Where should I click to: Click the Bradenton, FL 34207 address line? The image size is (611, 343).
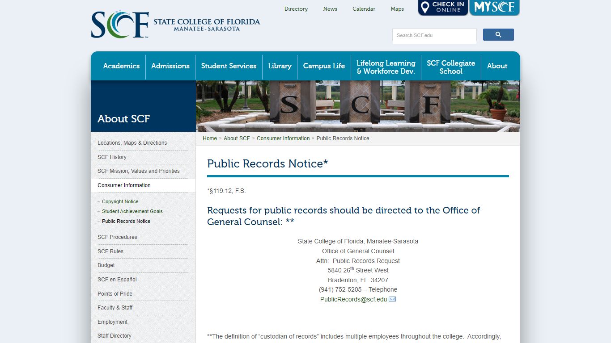(358, 280)
